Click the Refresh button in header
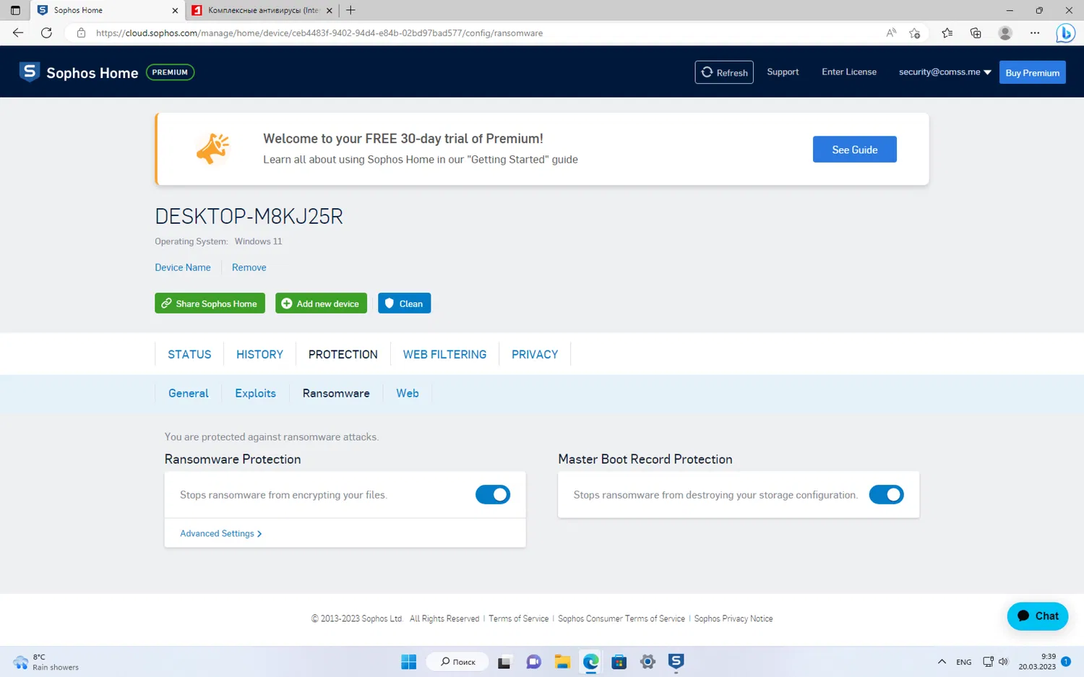The image size is (1084, 677). click(724, 72)
